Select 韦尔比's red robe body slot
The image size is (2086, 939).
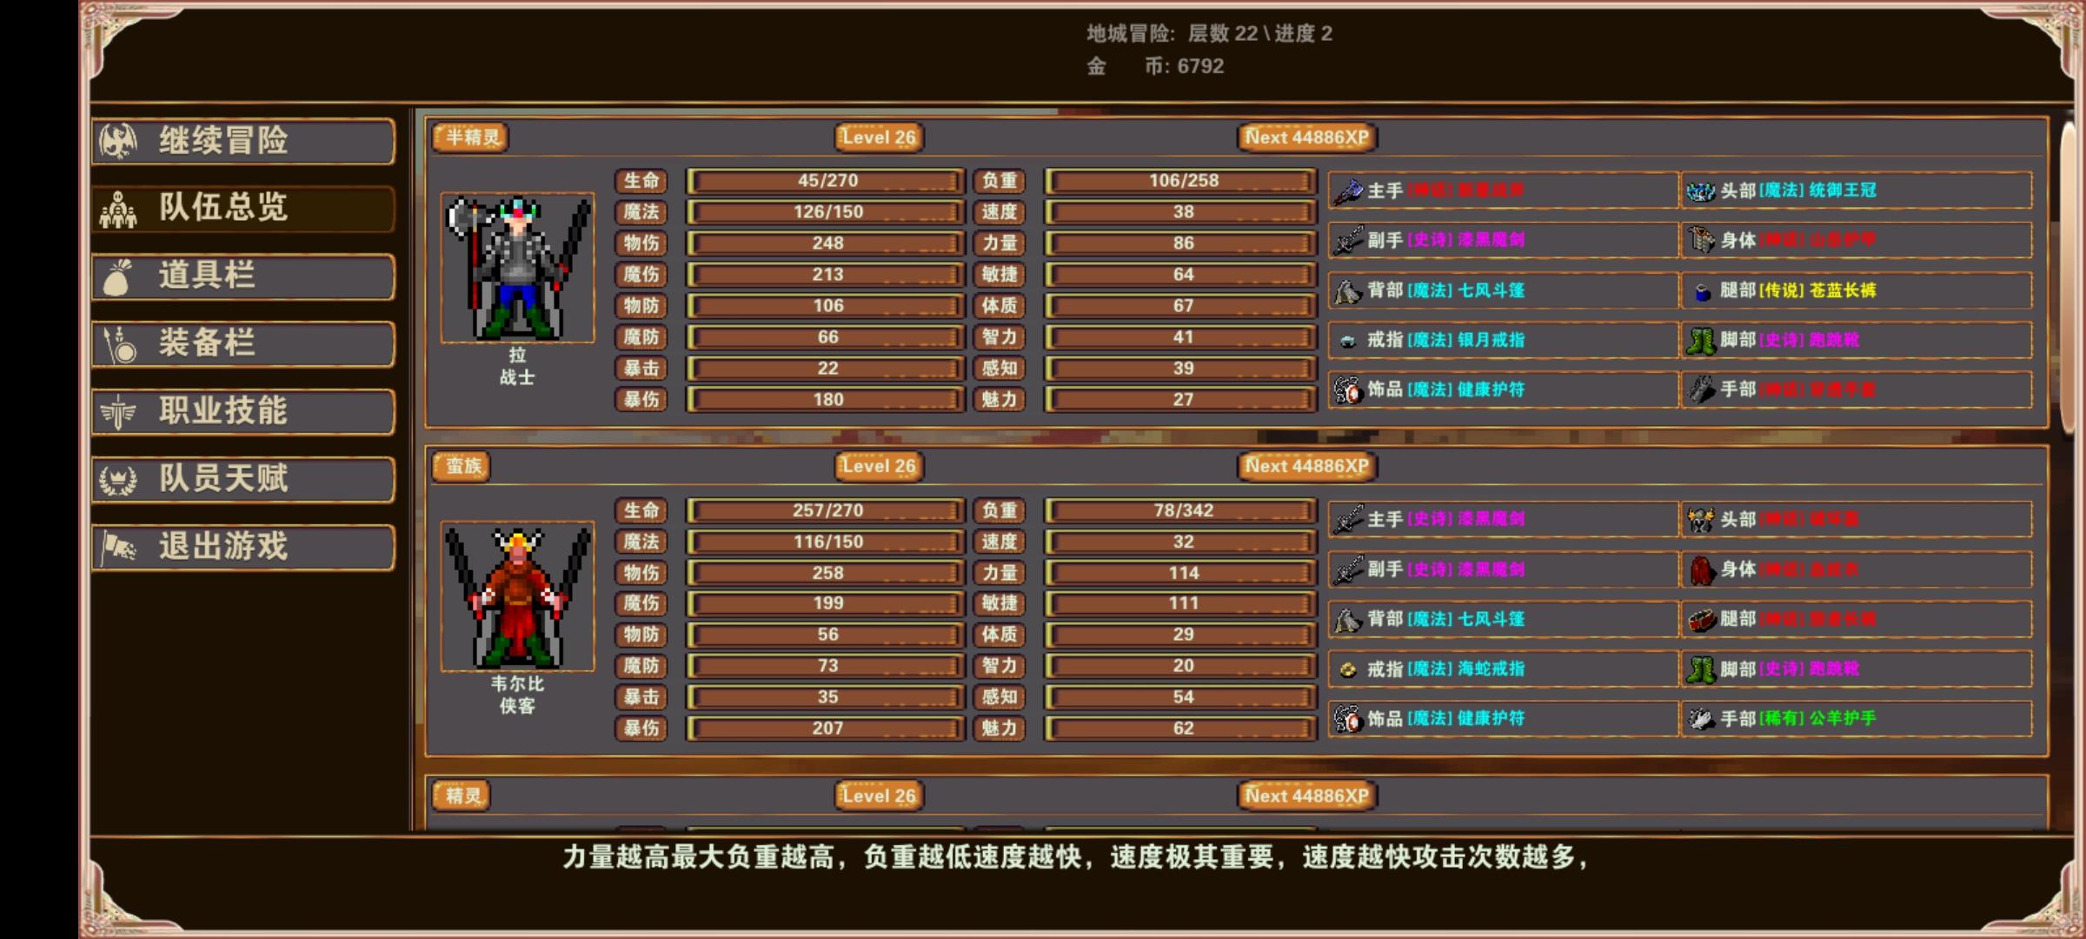point(1857,569)
